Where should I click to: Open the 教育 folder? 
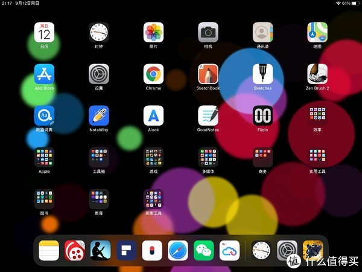point(99,199)
